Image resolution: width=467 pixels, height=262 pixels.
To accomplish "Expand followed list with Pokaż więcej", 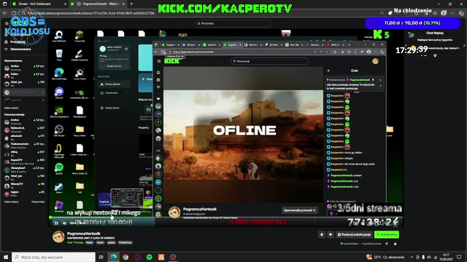I will pyautogui.click(x=11, y=108).
